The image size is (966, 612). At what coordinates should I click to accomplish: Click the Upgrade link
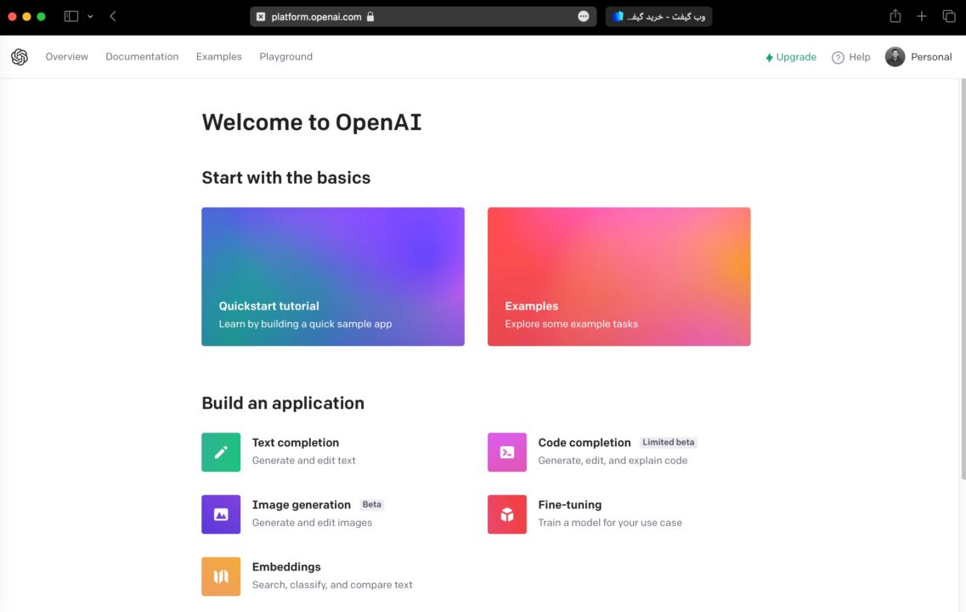(x=790, y=57)
